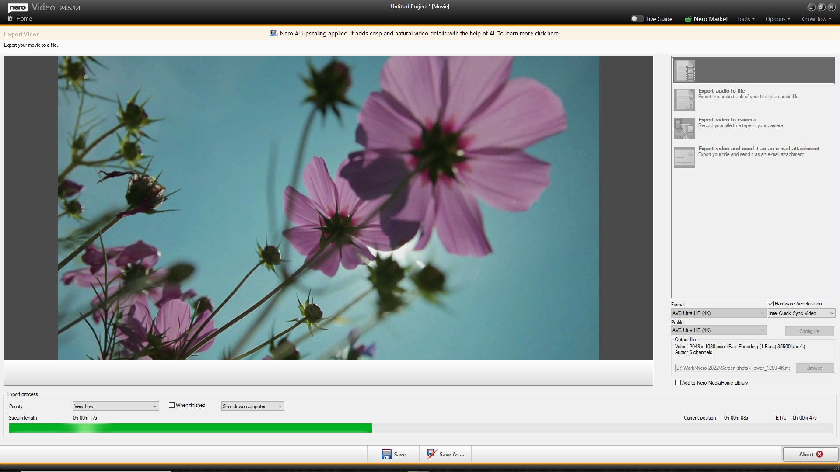Click the Export video to file icon
Screen dimensions: 840x472
pyautogui.click(x=685, y=71)
